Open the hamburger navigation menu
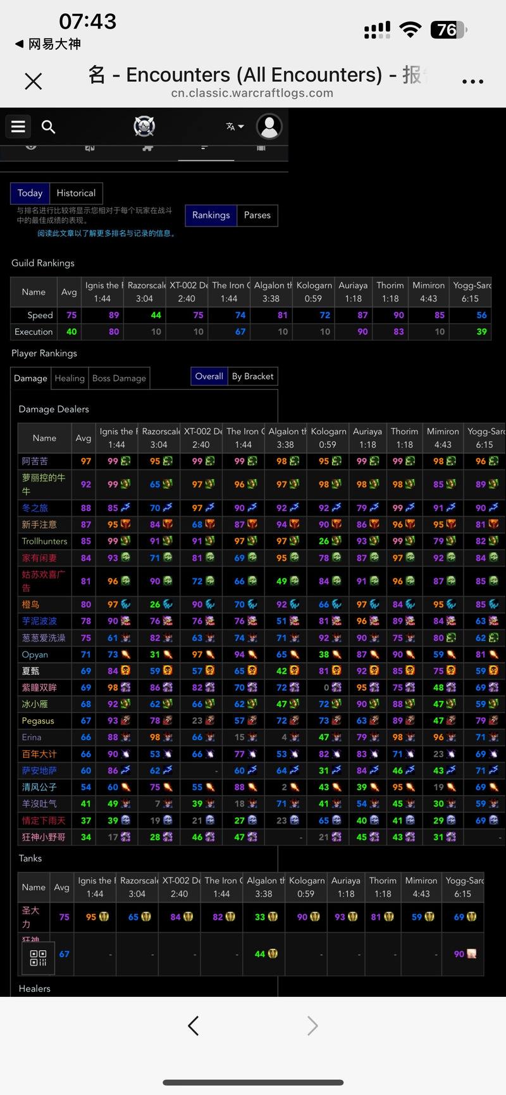Image resolution: width=506 pixels, height=1095 pixels. click(x=18, y=127)
